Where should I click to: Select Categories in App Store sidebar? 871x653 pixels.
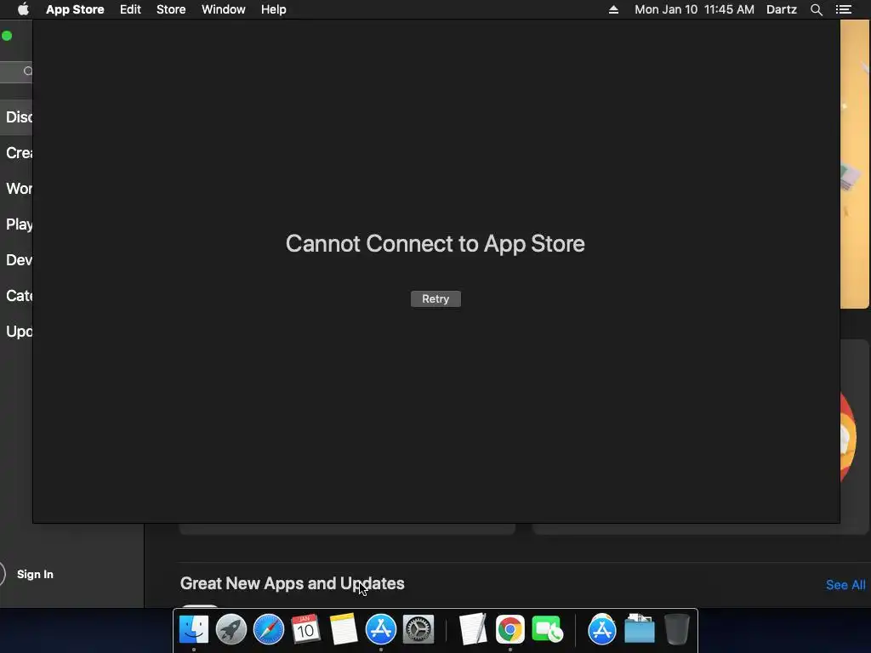pos(17,295)
